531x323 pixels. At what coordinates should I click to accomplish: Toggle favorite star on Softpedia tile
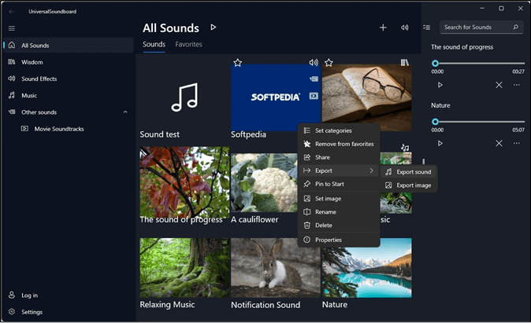click(237, 63)
